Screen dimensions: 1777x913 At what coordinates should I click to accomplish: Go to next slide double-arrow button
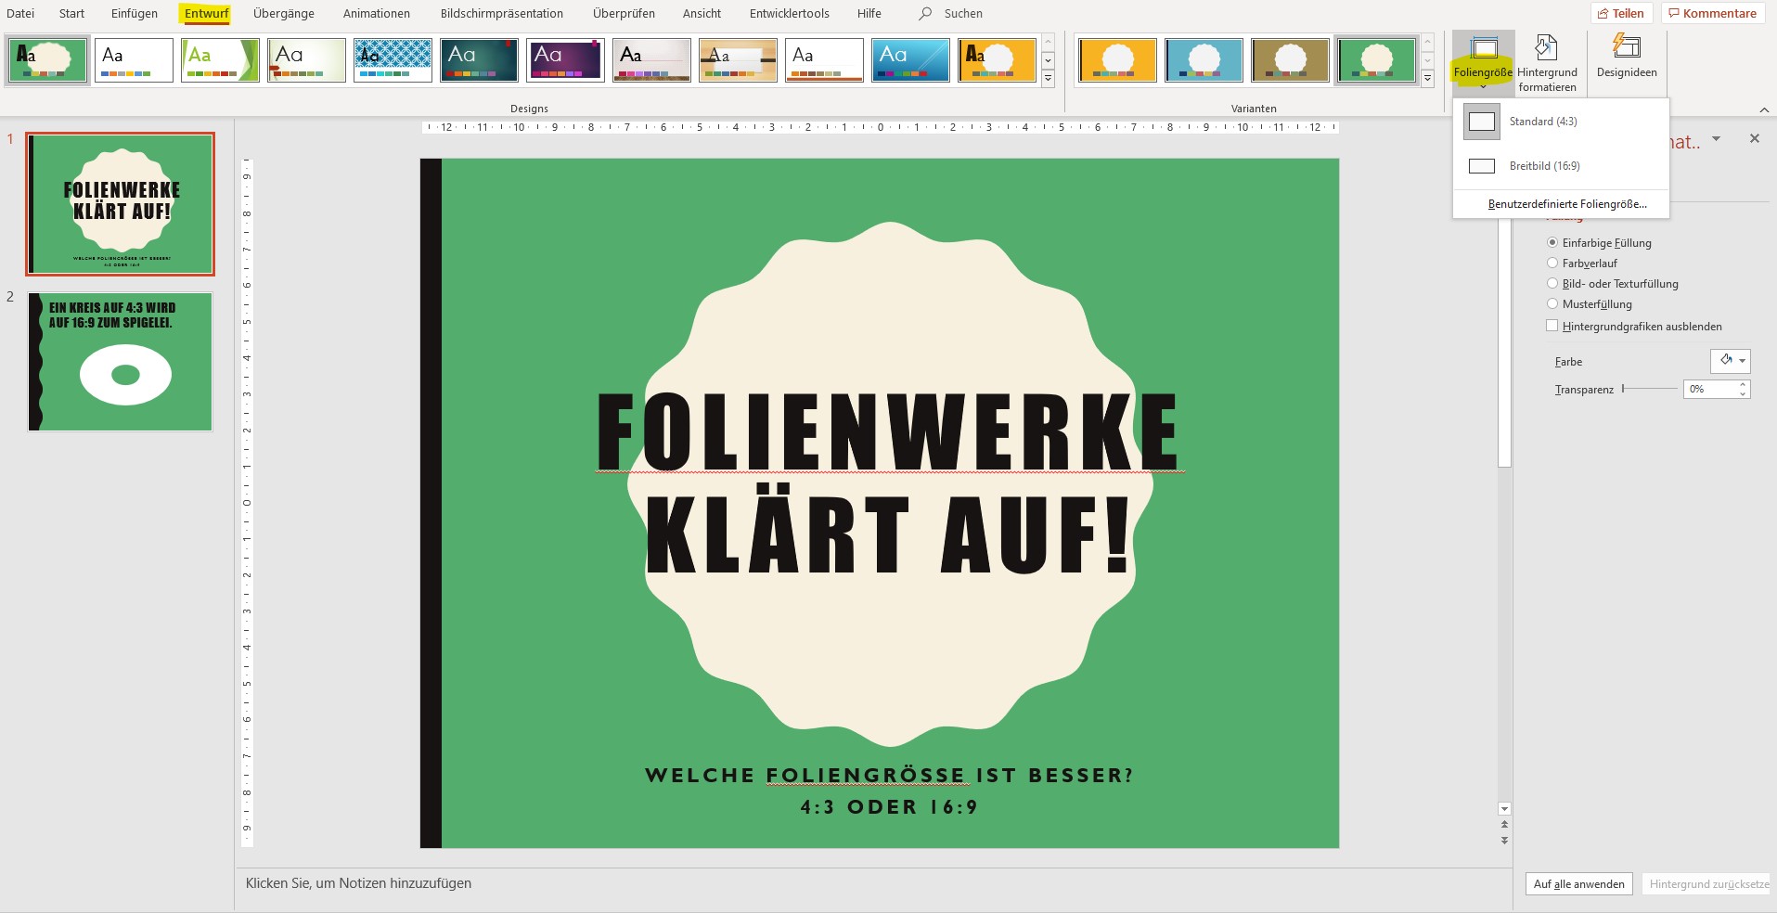pyautogui.click(x=1504, y=841)
